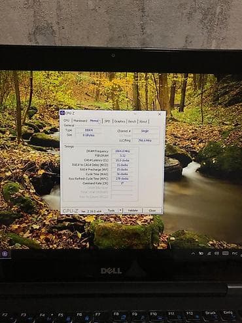Click the Validate button
This screenshot has height=323, width=242.
pos(133,210)
